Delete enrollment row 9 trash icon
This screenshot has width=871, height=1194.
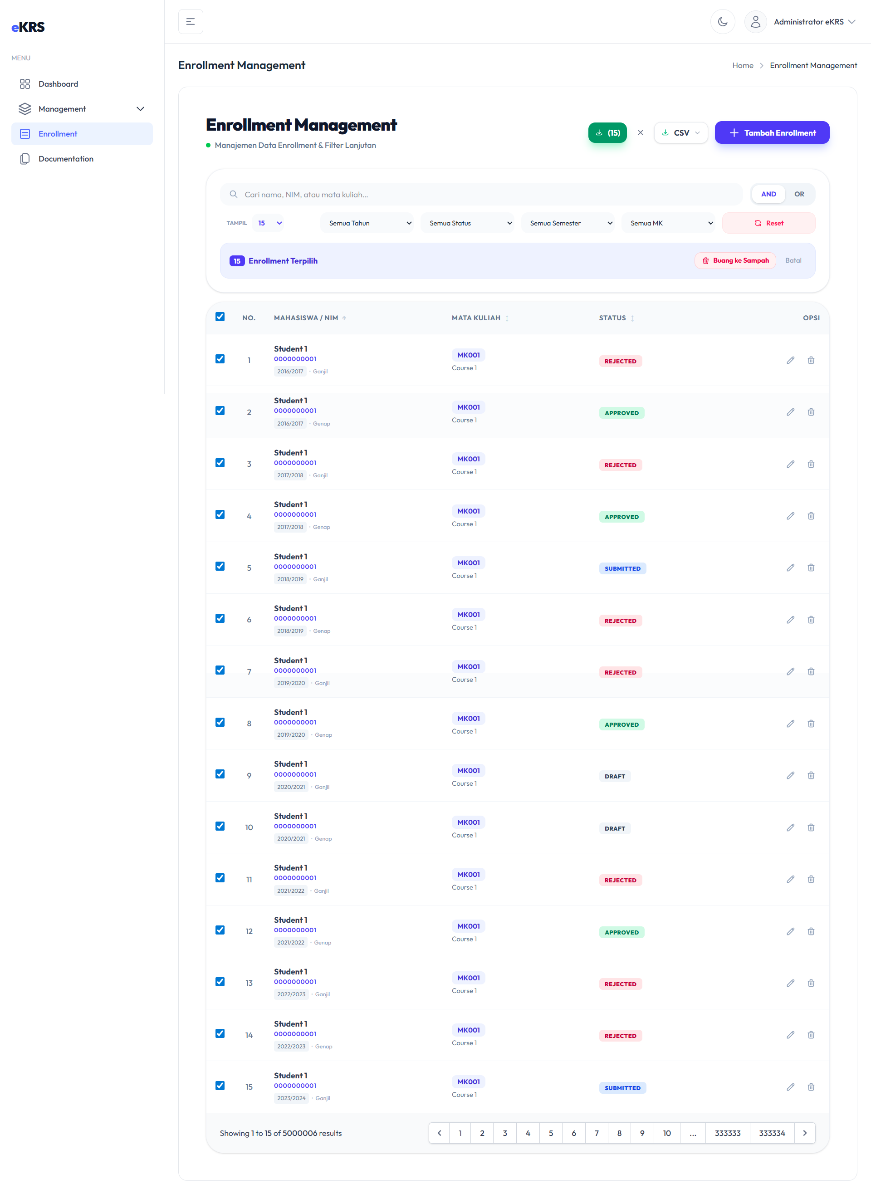coord(810,775)
